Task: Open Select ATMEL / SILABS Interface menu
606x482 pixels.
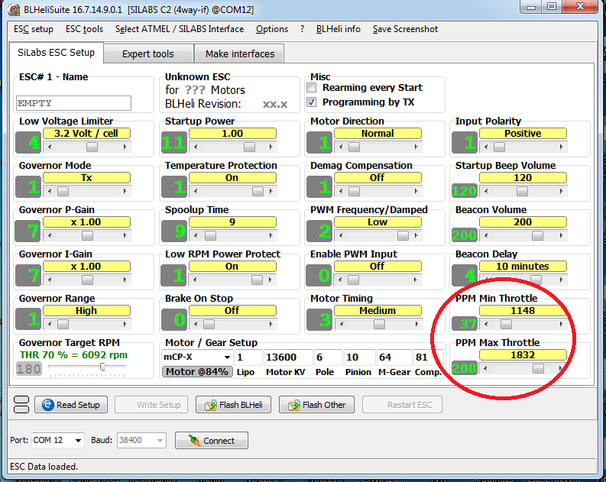Action: (180, 29)
